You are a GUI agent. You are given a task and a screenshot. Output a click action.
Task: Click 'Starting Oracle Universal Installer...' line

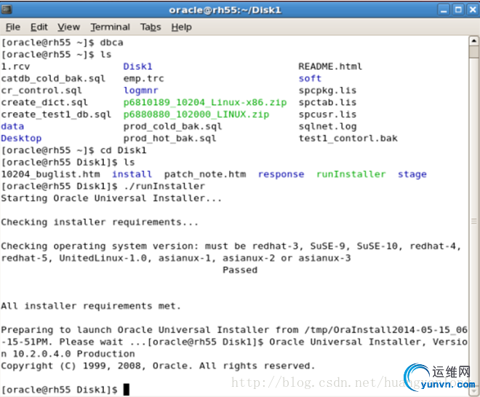pos(111,198)
